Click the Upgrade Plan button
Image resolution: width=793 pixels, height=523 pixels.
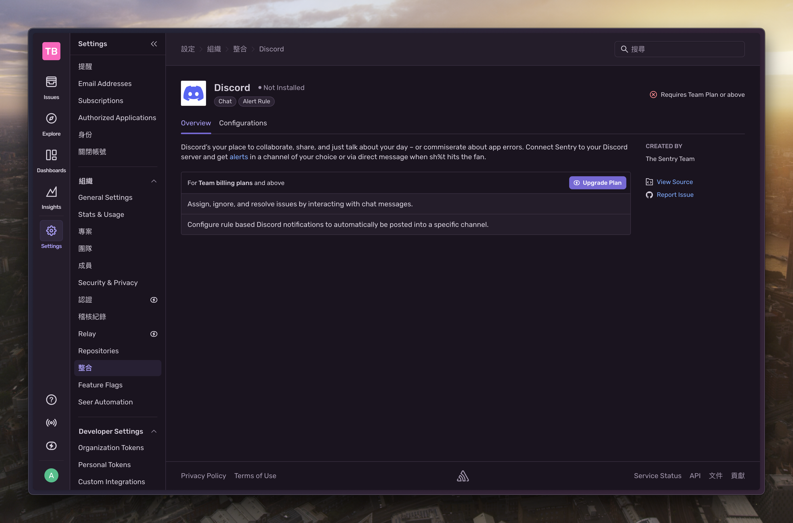(x=597, y=183)
